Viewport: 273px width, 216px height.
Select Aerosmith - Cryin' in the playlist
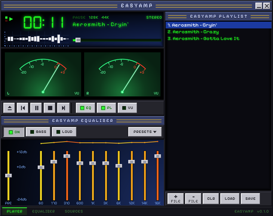218,25
